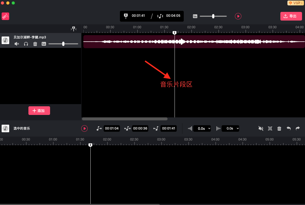Image resolution: width=305 pixels, height=205 pixels.
Task: Click the clip start time field 00:01:04
Action: pyautogui.click(x=112, y=128)
